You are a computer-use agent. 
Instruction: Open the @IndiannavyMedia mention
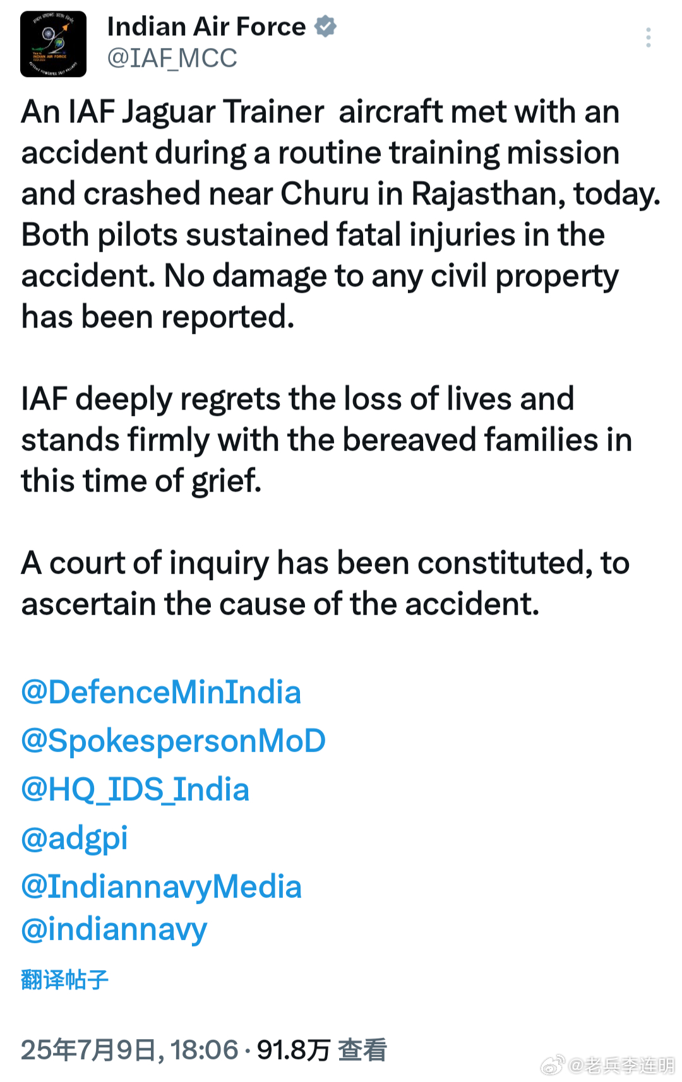(162, 887)
